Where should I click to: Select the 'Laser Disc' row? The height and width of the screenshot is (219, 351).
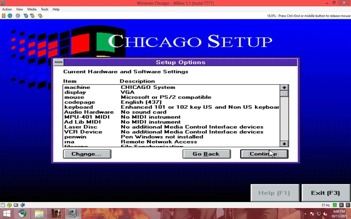tap(171, 127)
